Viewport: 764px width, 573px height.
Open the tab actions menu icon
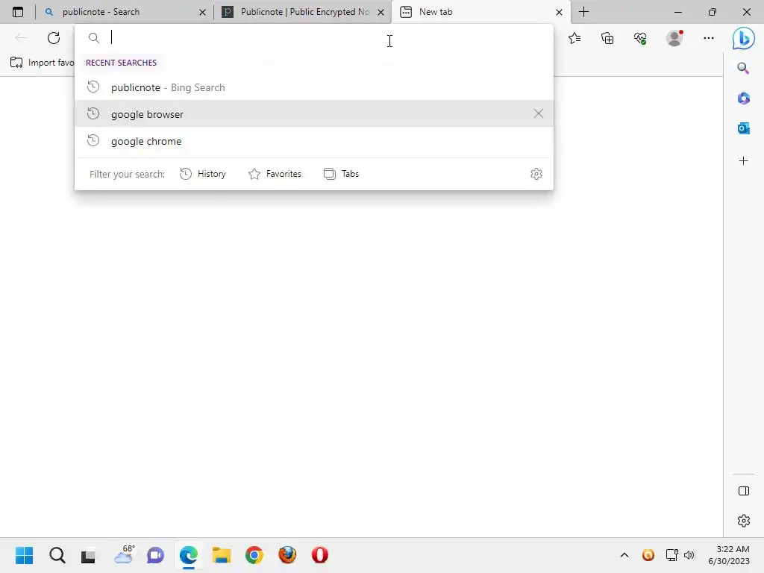coord(18,12)
